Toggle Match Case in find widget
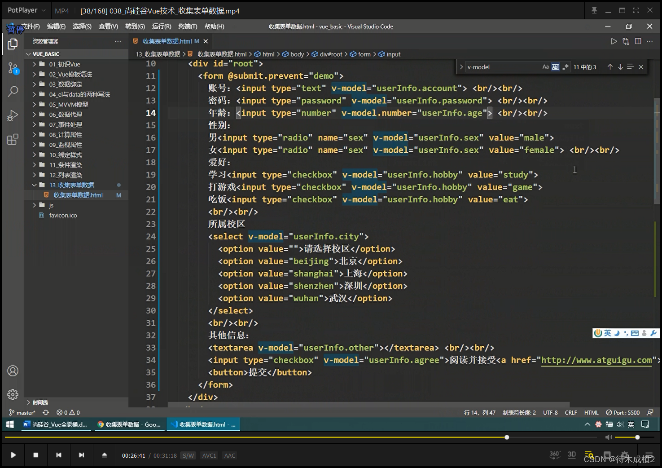Viewport: 662px width, 468px height. [x=545, y=67]
